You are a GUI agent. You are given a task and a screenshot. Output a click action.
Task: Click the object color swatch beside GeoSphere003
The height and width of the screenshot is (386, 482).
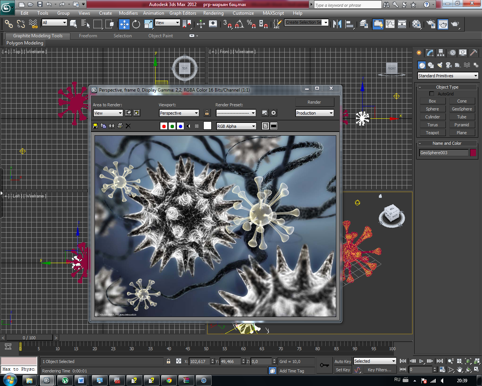point(473,153)
